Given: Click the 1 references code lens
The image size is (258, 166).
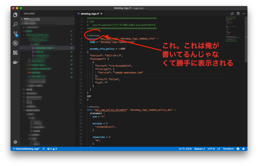Looking at the screenshot, I should pos(93,107).
